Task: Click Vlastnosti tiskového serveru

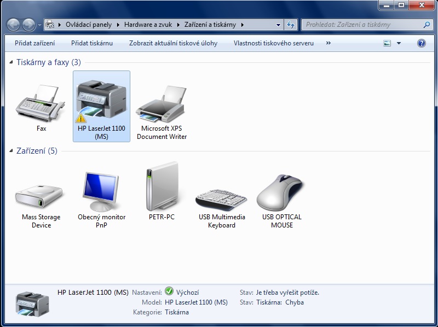Action: pyautogui.click(x=274, y=43)
